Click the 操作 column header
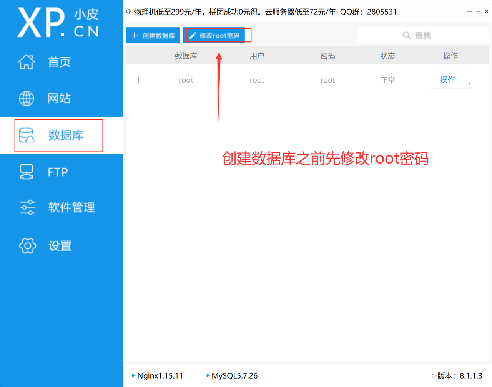The height and width of the screenshot is (387, 492). (450, 56)
